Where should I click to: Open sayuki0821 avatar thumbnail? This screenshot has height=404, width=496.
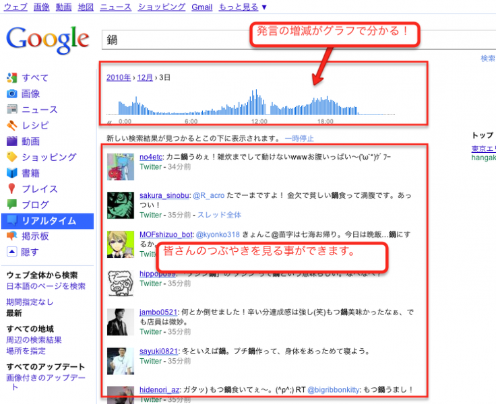pyautogui.click(x=121, y=361)
